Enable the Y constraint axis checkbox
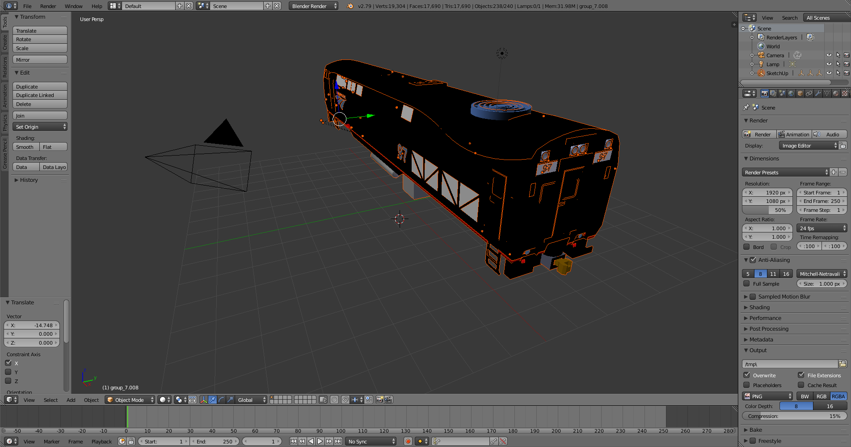Viewport: 851px width, 447px height. coord(8,372)
